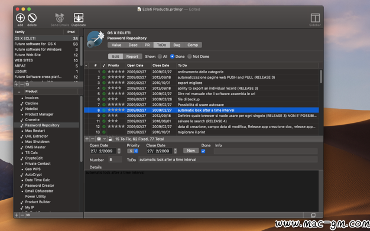Click the Report button
Viewport: 370px width, 231px height.
click(x=132, y=56)
